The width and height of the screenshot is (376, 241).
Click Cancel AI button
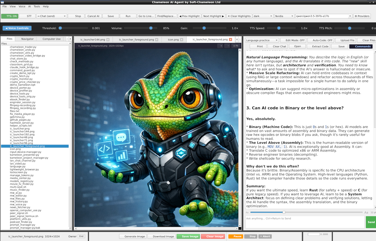click(93, 16)
